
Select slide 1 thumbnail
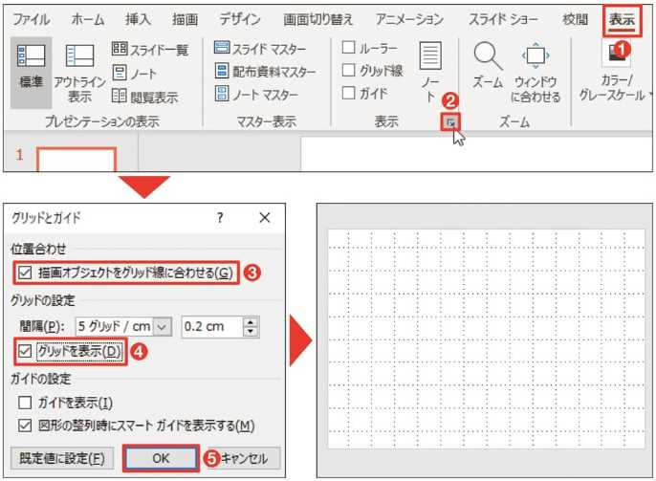(77, 160)
